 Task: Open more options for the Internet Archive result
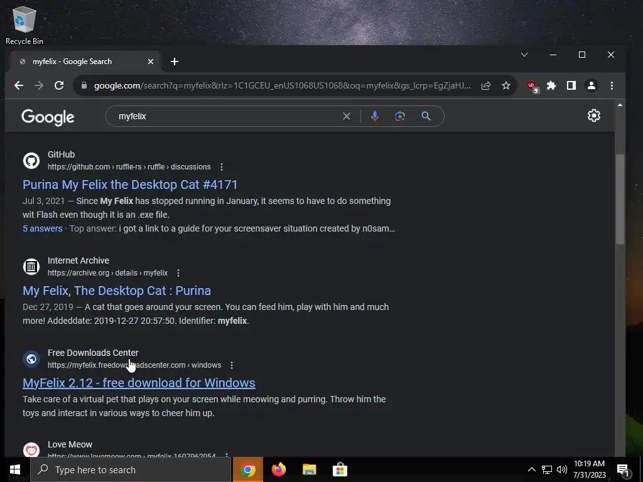[x=178, y=273]
